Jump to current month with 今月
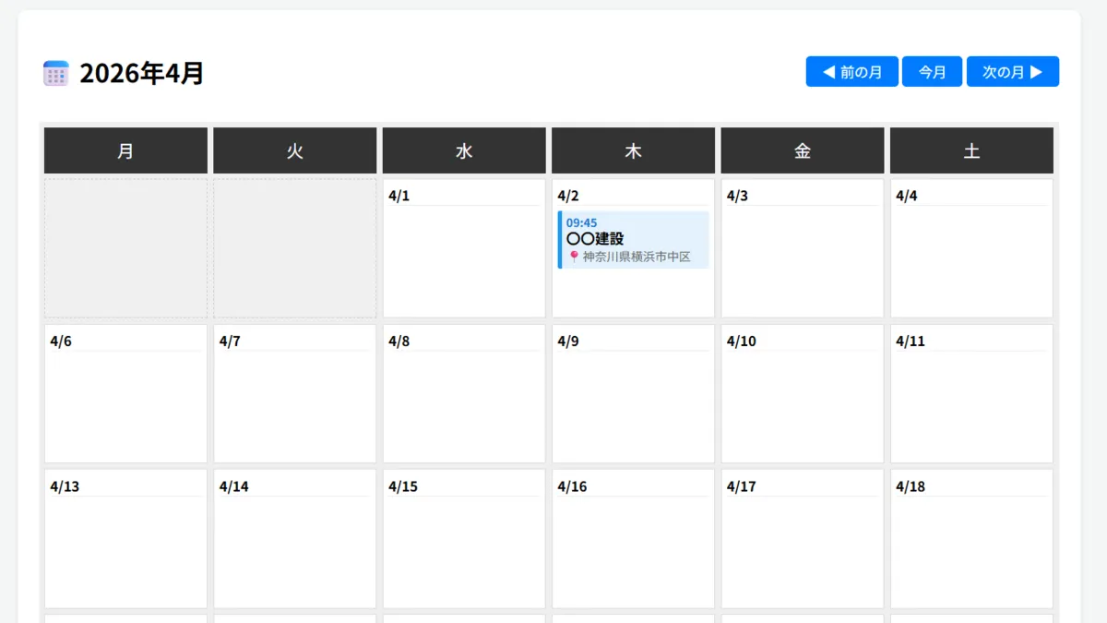The width and height of the screenshot is (1107, 623). [932, 72]
